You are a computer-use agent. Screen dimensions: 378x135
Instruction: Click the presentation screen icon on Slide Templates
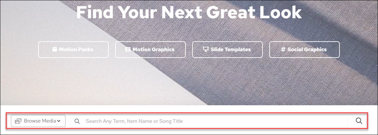tap(206, 50)
